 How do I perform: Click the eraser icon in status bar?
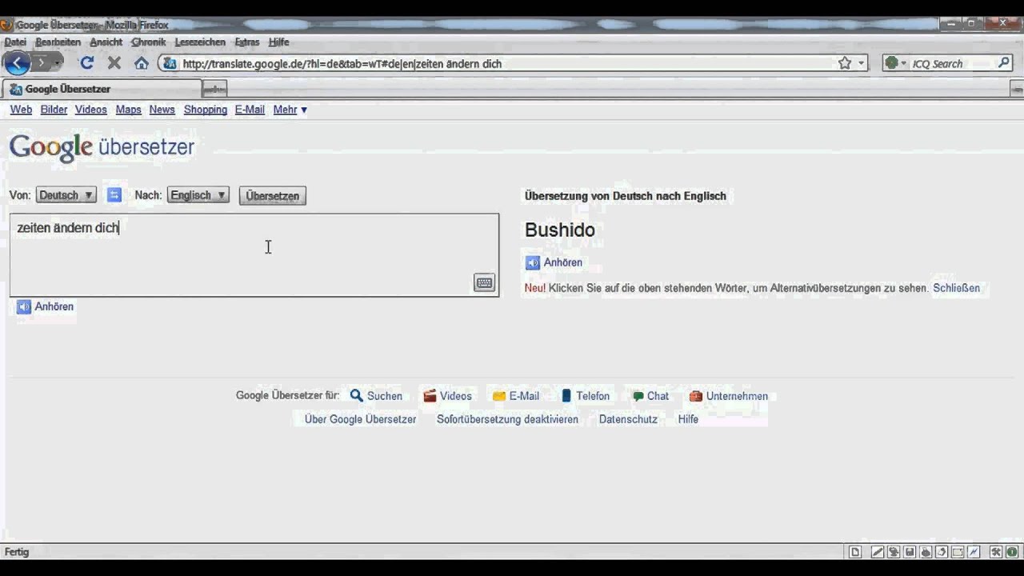pyautogui.click(x=942, y=552)
